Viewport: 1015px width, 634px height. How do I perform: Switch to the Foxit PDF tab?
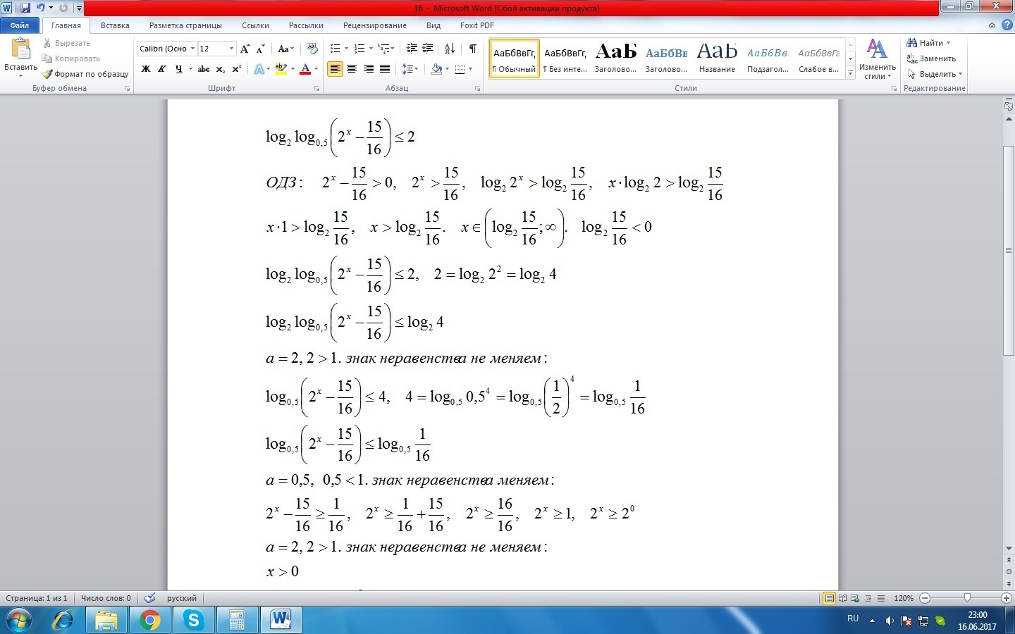coord(477,25)
